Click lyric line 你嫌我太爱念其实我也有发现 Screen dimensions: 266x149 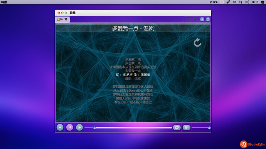(133, 94)
